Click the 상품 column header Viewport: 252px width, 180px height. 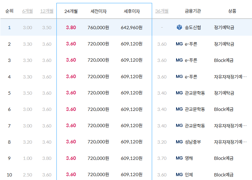click(232, 11)
